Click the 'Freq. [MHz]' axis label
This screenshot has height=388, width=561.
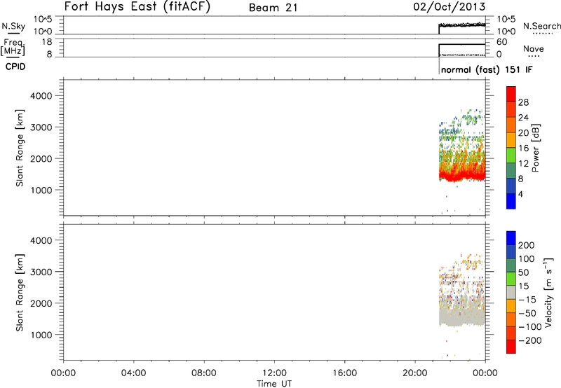13,47
